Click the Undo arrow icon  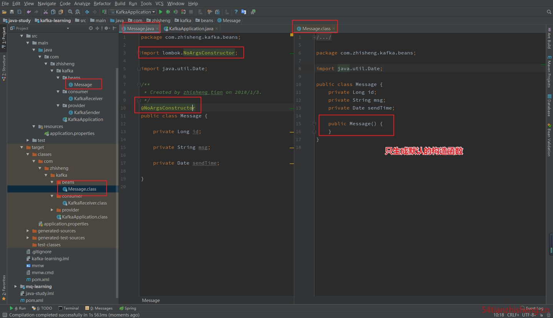pos(28,12)
